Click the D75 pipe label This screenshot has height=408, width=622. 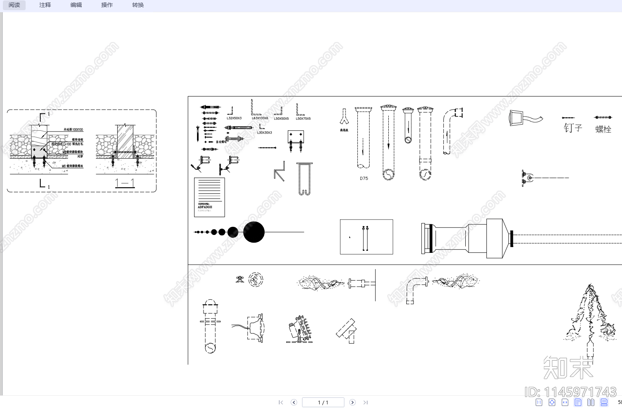pos(364,178)
